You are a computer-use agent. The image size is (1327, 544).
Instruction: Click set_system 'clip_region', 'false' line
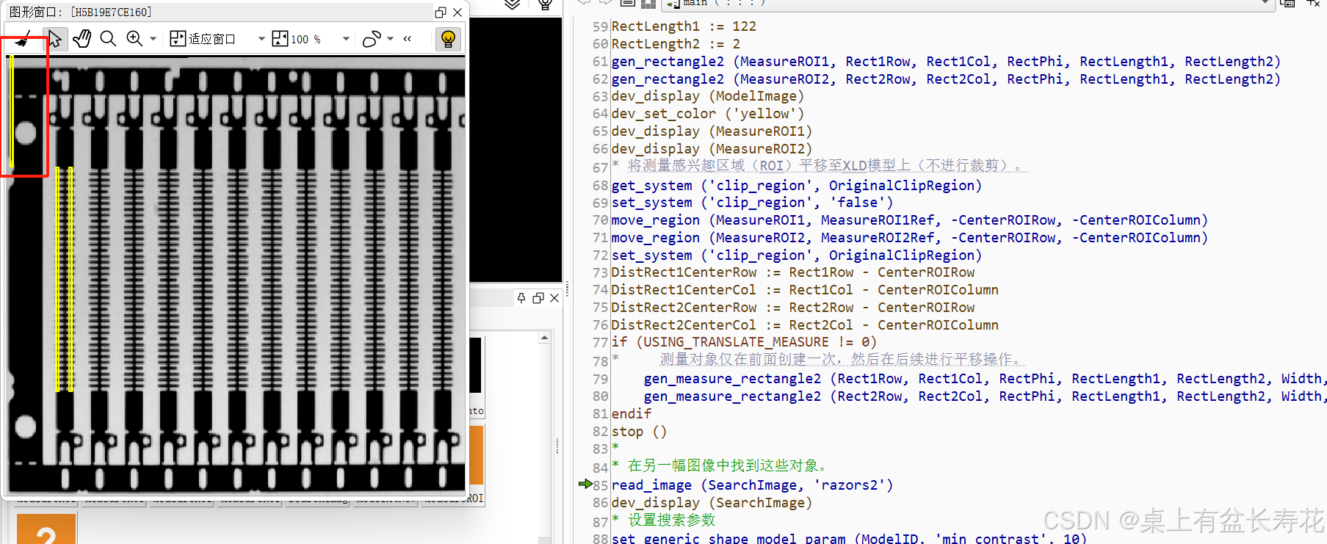click(x=752, y=203)
